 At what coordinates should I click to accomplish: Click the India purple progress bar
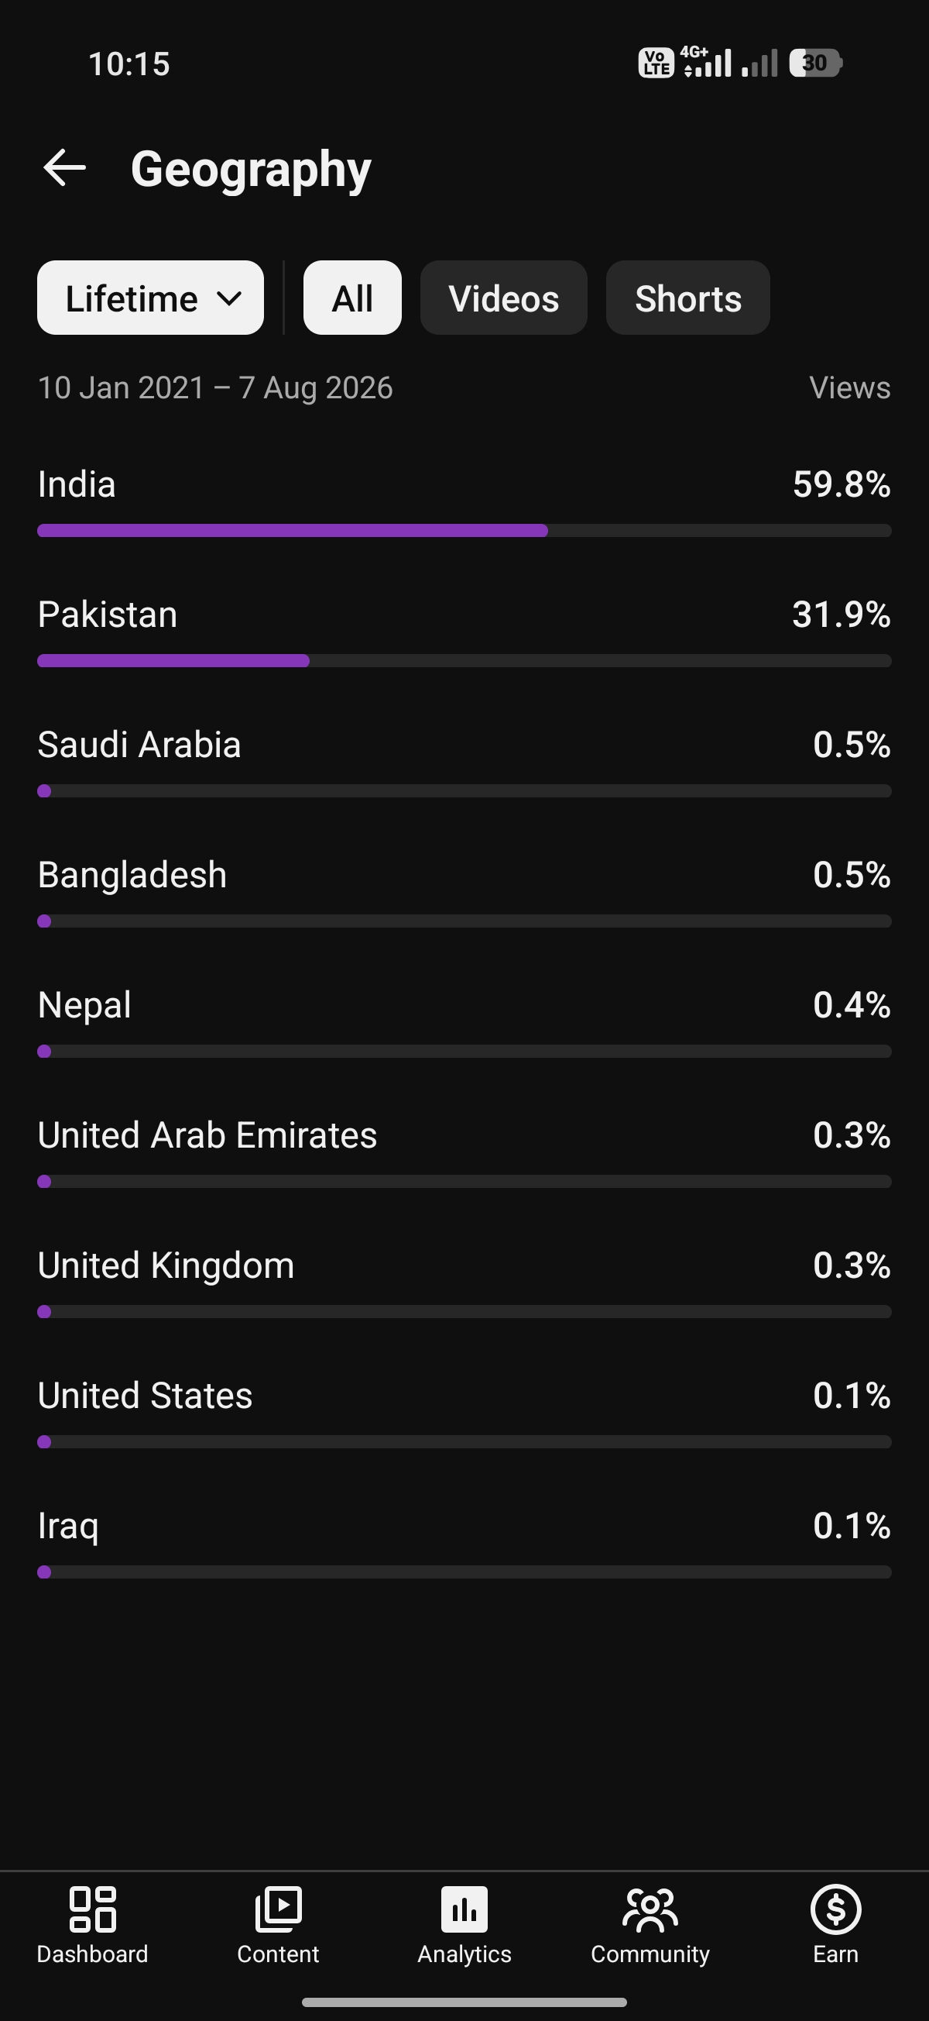[293, 531]
